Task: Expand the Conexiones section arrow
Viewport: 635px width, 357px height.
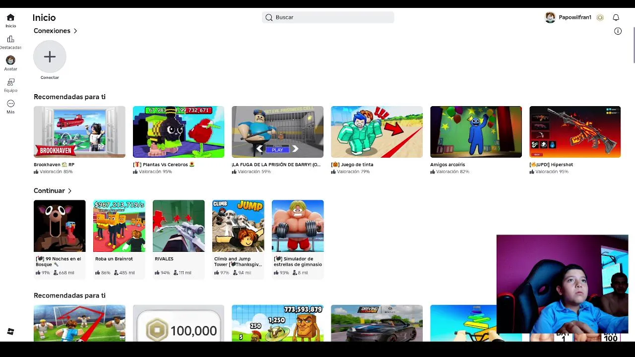Action: (75, 31)
